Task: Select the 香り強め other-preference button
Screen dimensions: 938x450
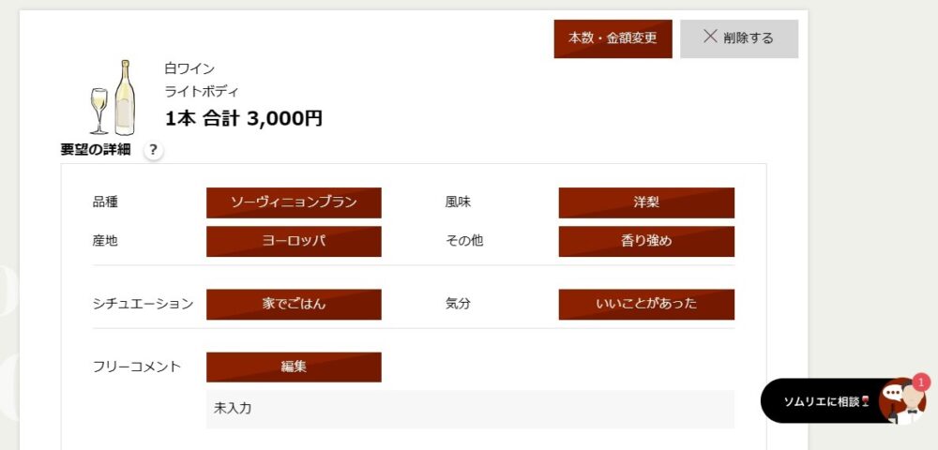Action: click(646, 241)
